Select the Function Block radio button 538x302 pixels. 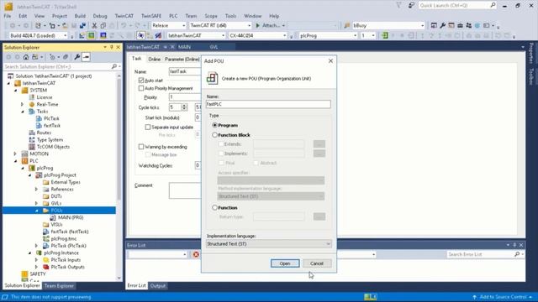(x=215, y=135)
